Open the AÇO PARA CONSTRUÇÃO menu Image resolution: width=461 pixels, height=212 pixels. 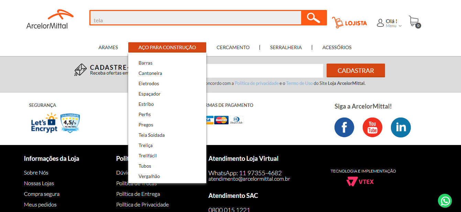167,47
